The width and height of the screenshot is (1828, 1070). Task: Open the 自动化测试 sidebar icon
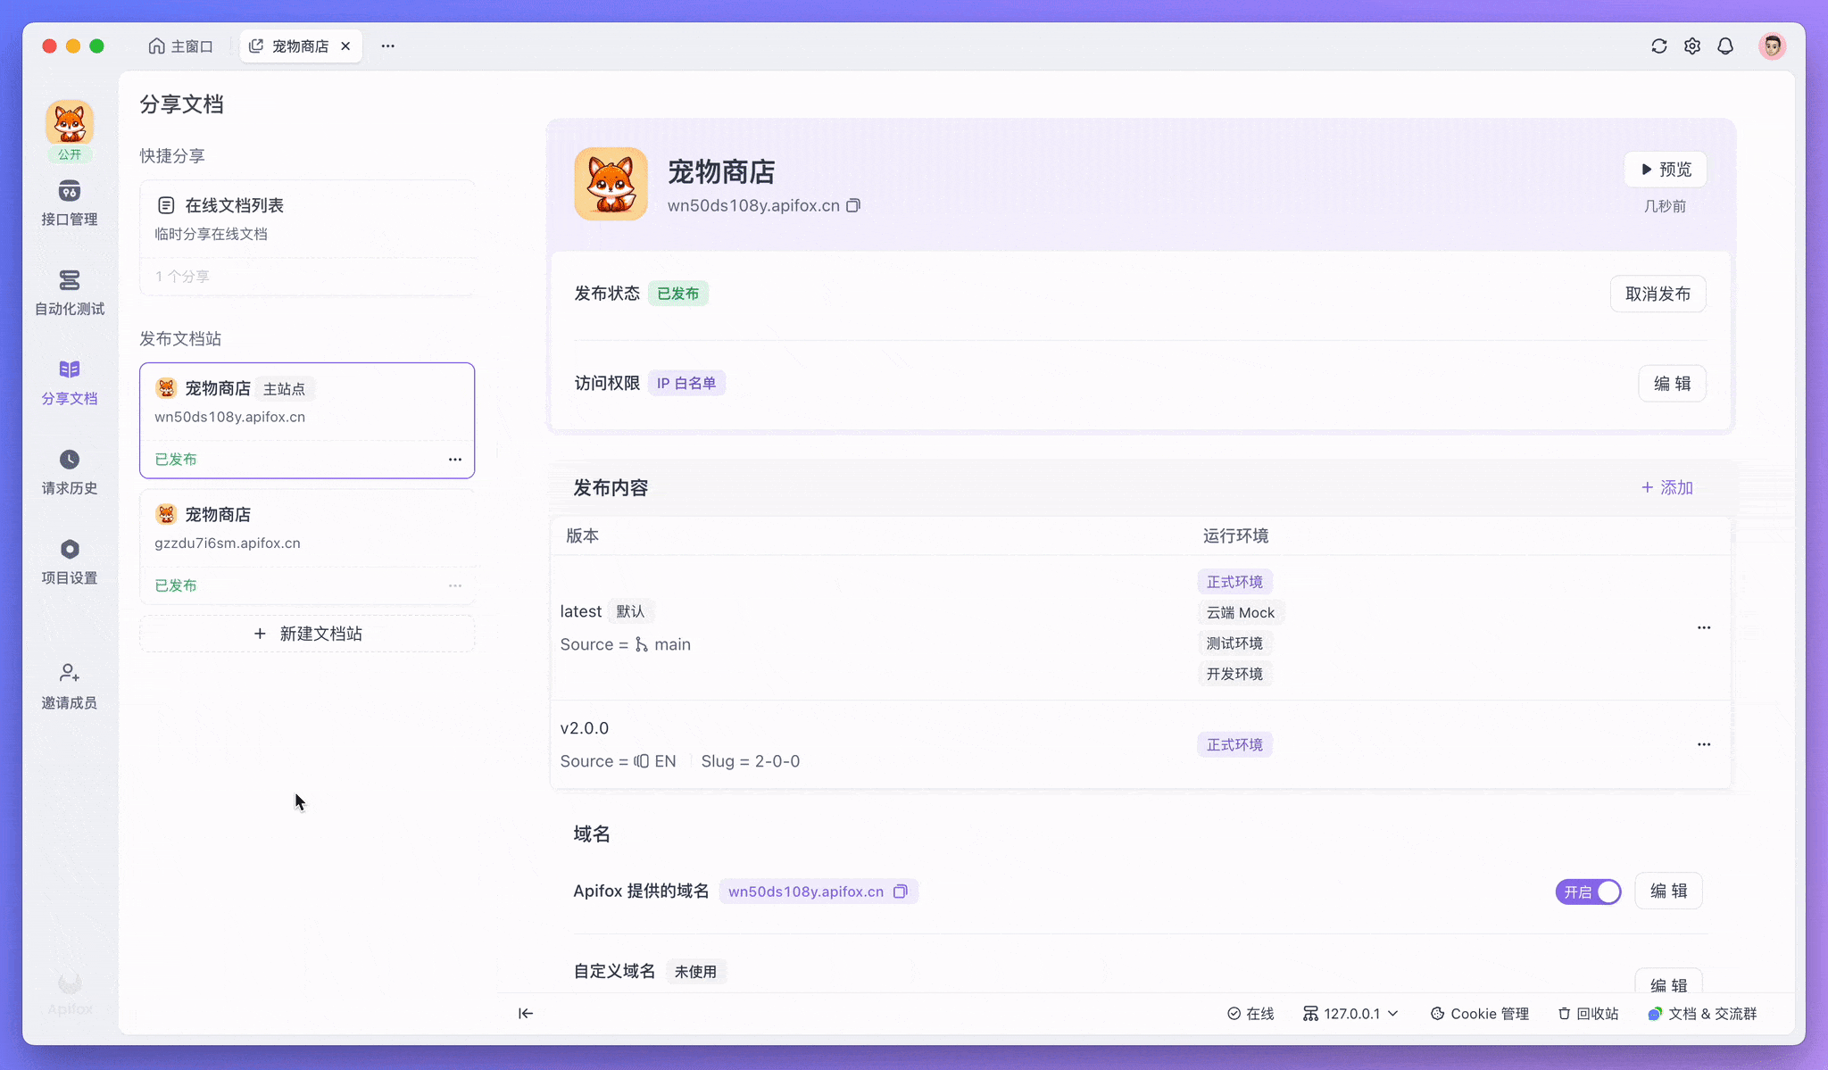[x=70, y=281]
